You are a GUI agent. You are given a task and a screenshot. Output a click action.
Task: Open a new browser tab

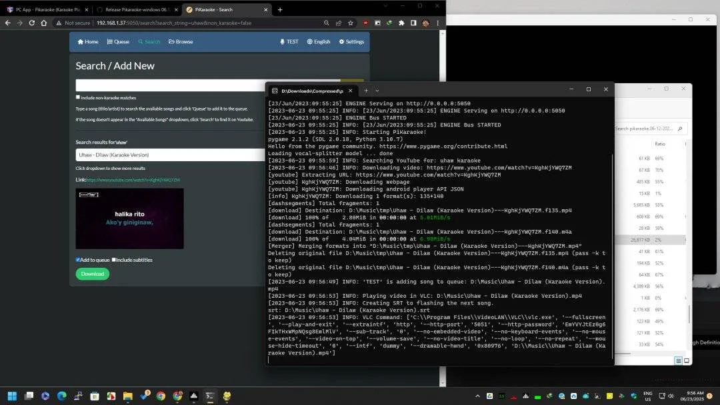(x=280, y=9)
